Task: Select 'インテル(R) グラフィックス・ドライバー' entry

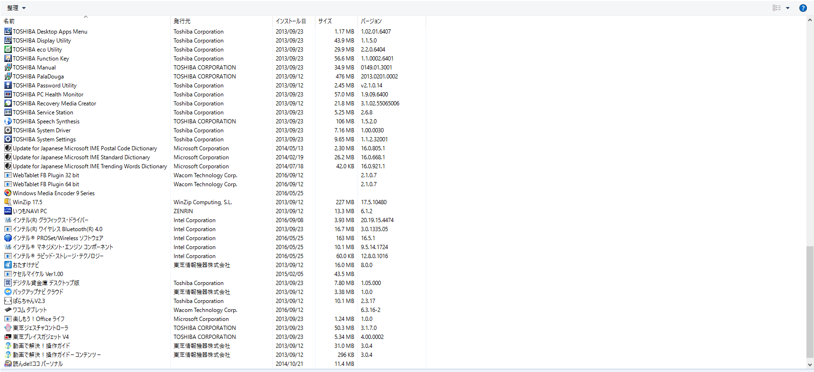Action: [x=51, y=220]
